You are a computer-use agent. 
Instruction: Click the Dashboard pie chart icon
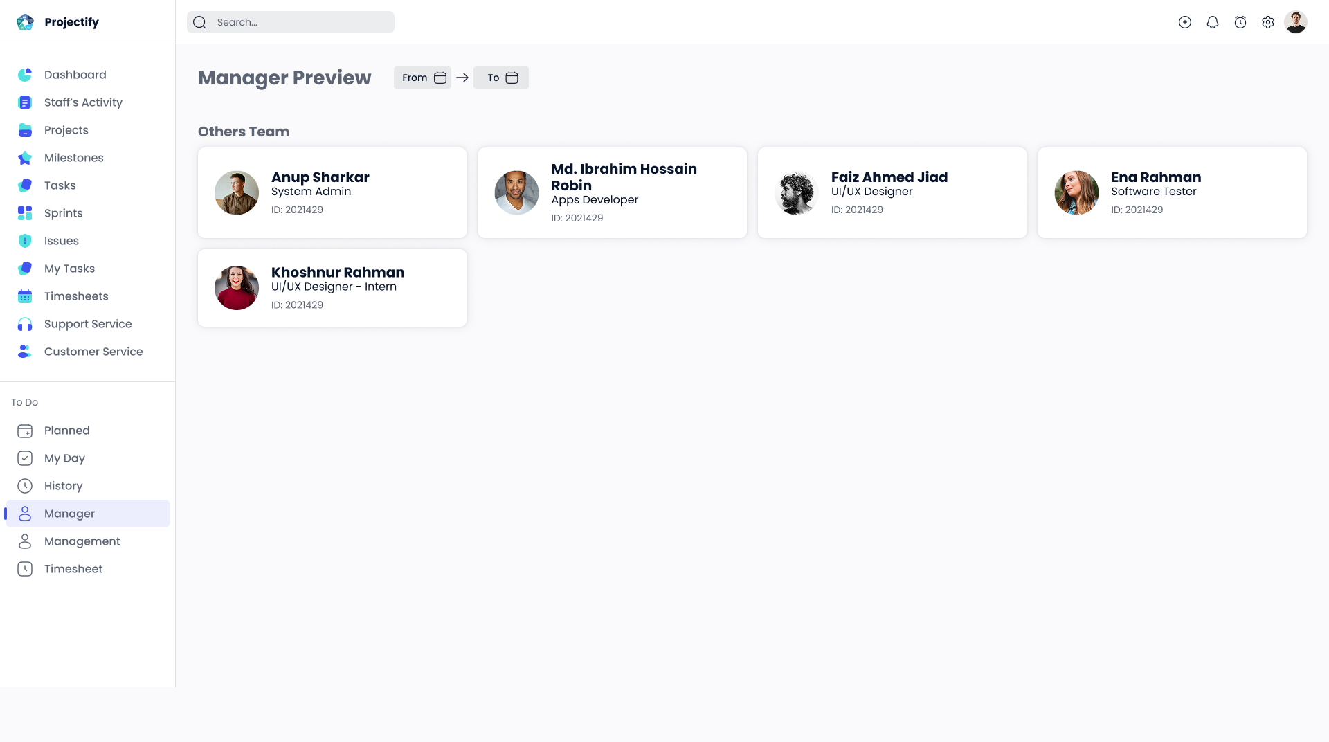[25, 75]
